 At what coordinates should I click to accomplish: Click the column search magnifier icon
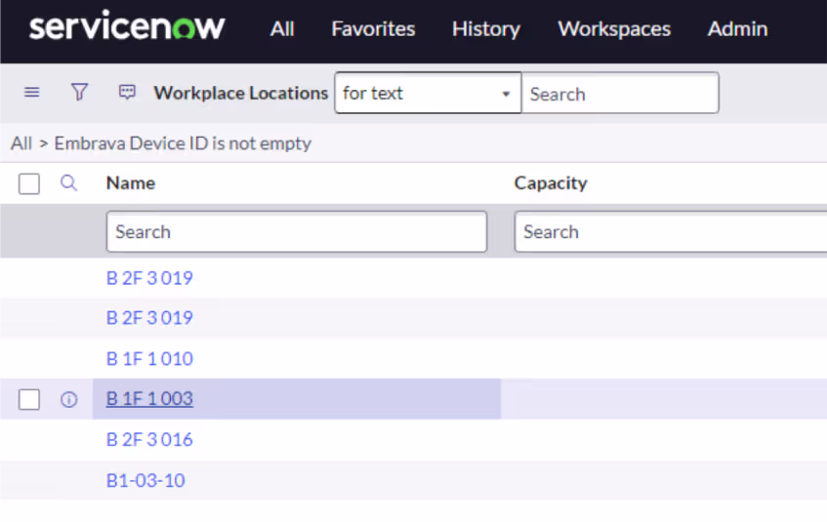tap(68, 183)
